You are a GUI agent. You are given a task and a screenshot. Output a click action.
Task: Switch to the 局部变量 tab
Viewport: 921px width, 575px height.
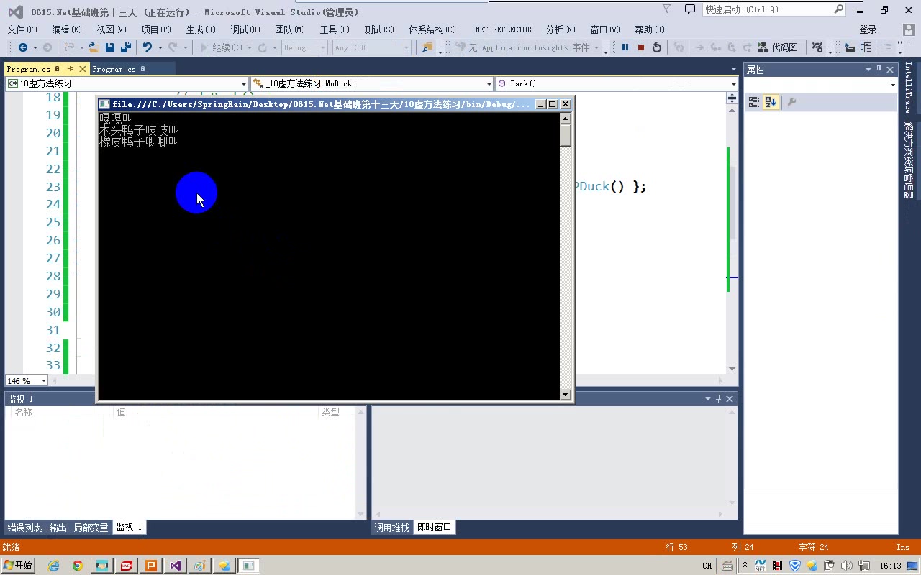91,528
